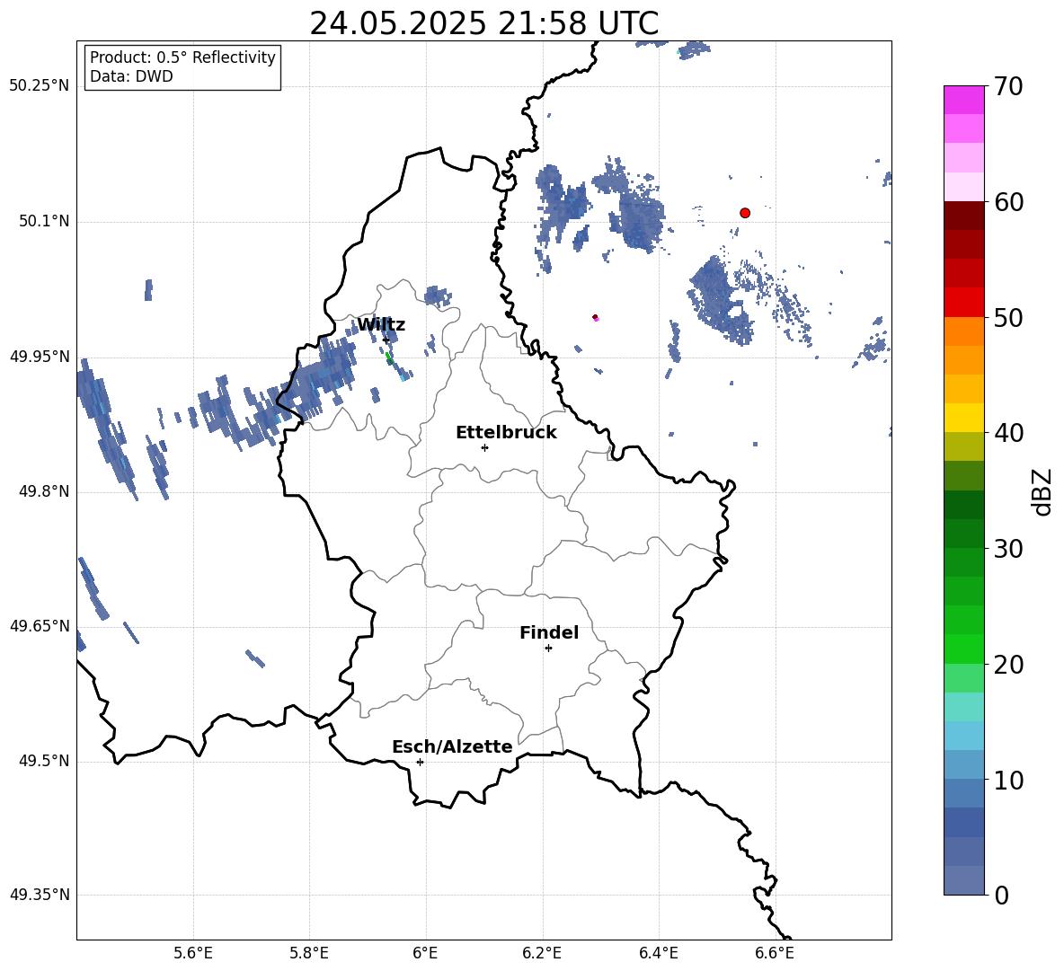The width and height of the screenshot is (1064, 971).
Task: Click the 6.2°E longitude label
Action: tap(542, 953)
